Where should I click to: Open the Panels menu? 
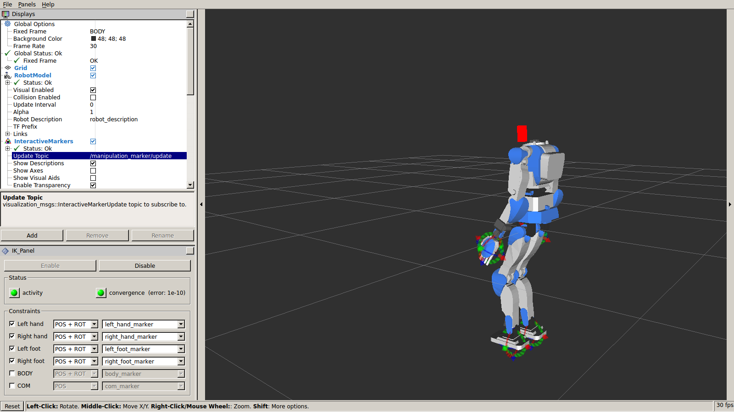coord(27,4)
